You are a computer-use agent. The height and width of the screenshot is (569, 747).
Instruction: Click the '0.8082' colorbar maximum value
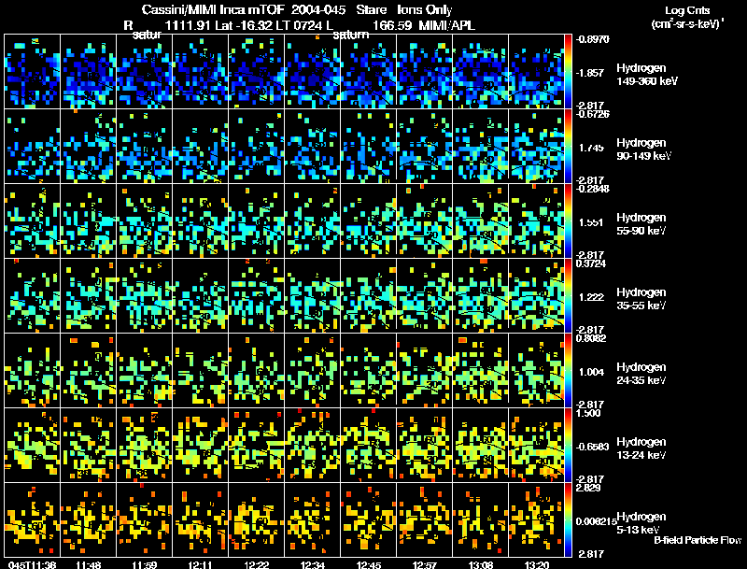pyautogui.click(x=591, y=338)
